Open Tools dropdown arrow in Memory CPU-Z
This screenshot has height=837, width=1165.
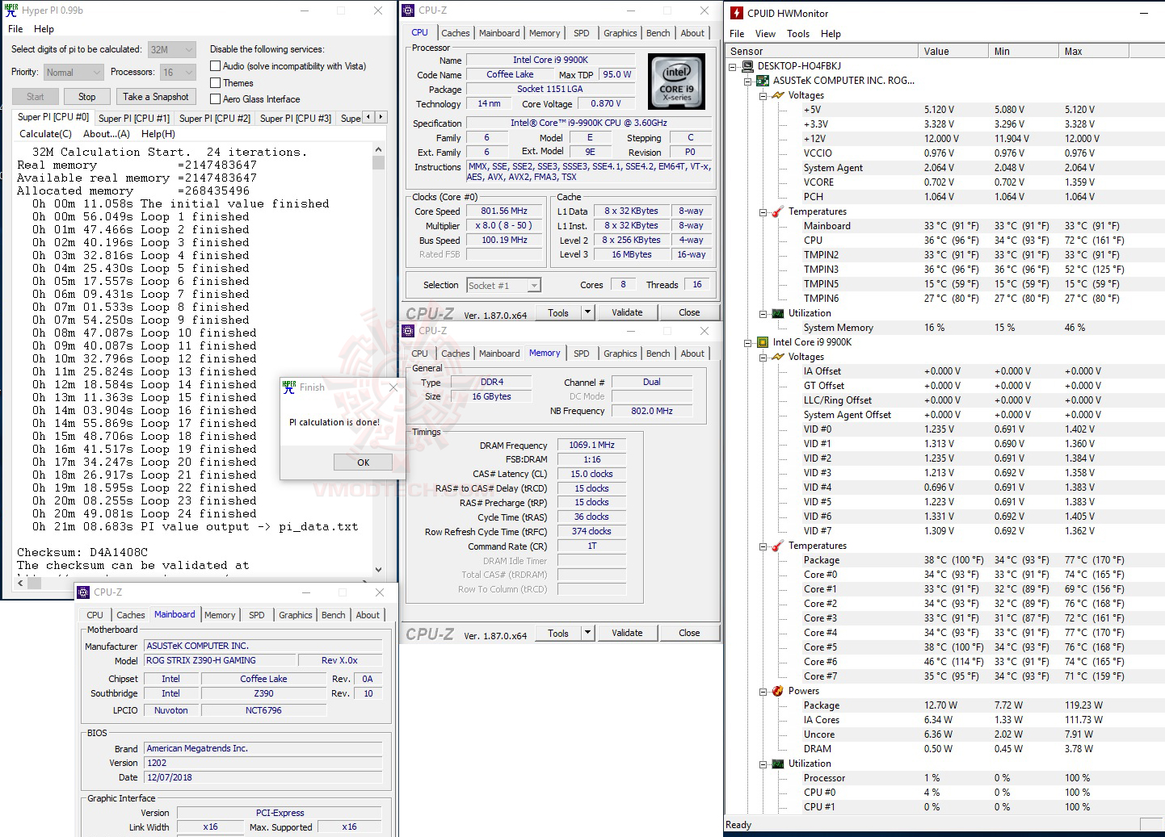(587, 633)
